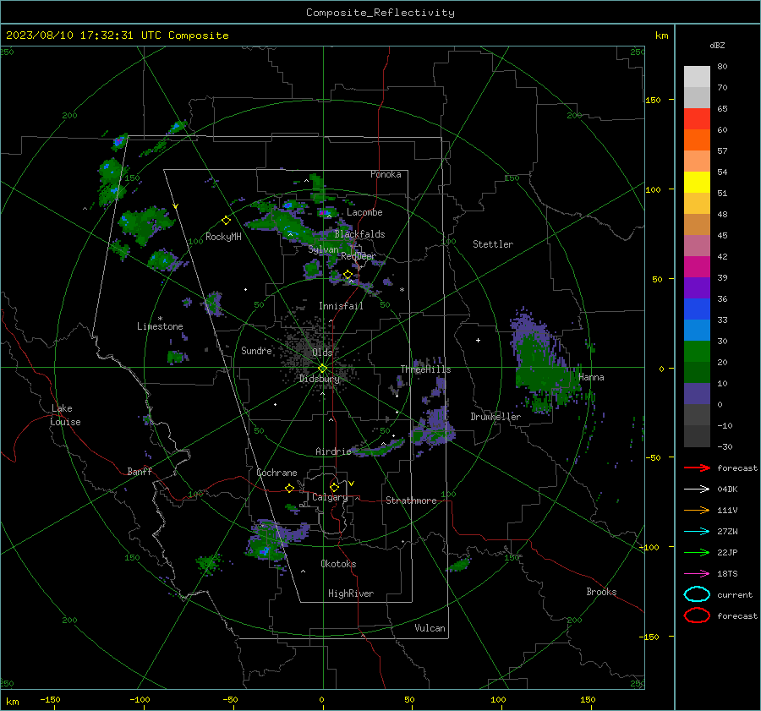Click the Calgary city label
Image resolution: width=761 pixels, height=711 pixels.
[x=330, y=497]
